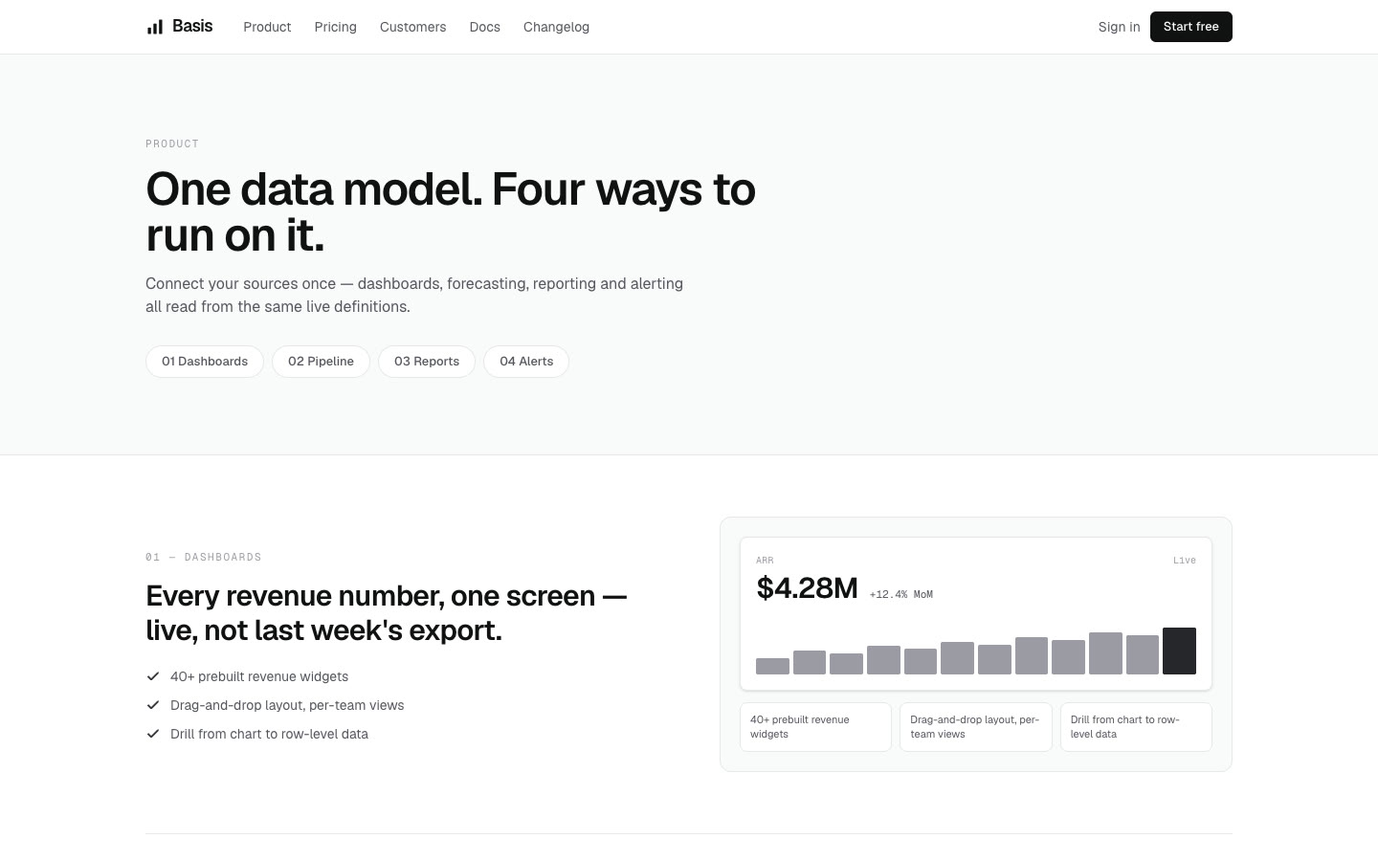Viewport: 1378px width, 861px height.
Task: Click the +12.4% MoM label
Action: click(x=900, y=594)
